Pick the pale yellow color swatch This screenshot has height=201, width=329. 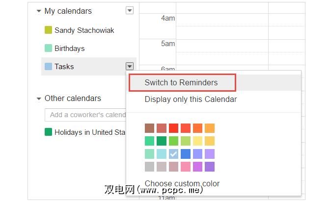[x=197, y=141]
